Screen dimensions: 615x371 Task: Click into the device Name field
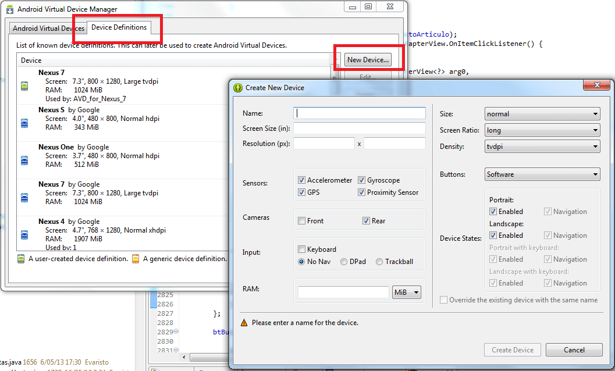pyautogui.click(x=359, y=113)
